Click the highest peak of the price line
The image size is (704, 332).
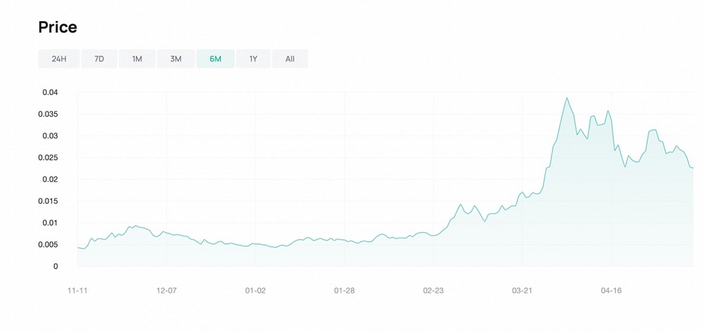[567, 98]
